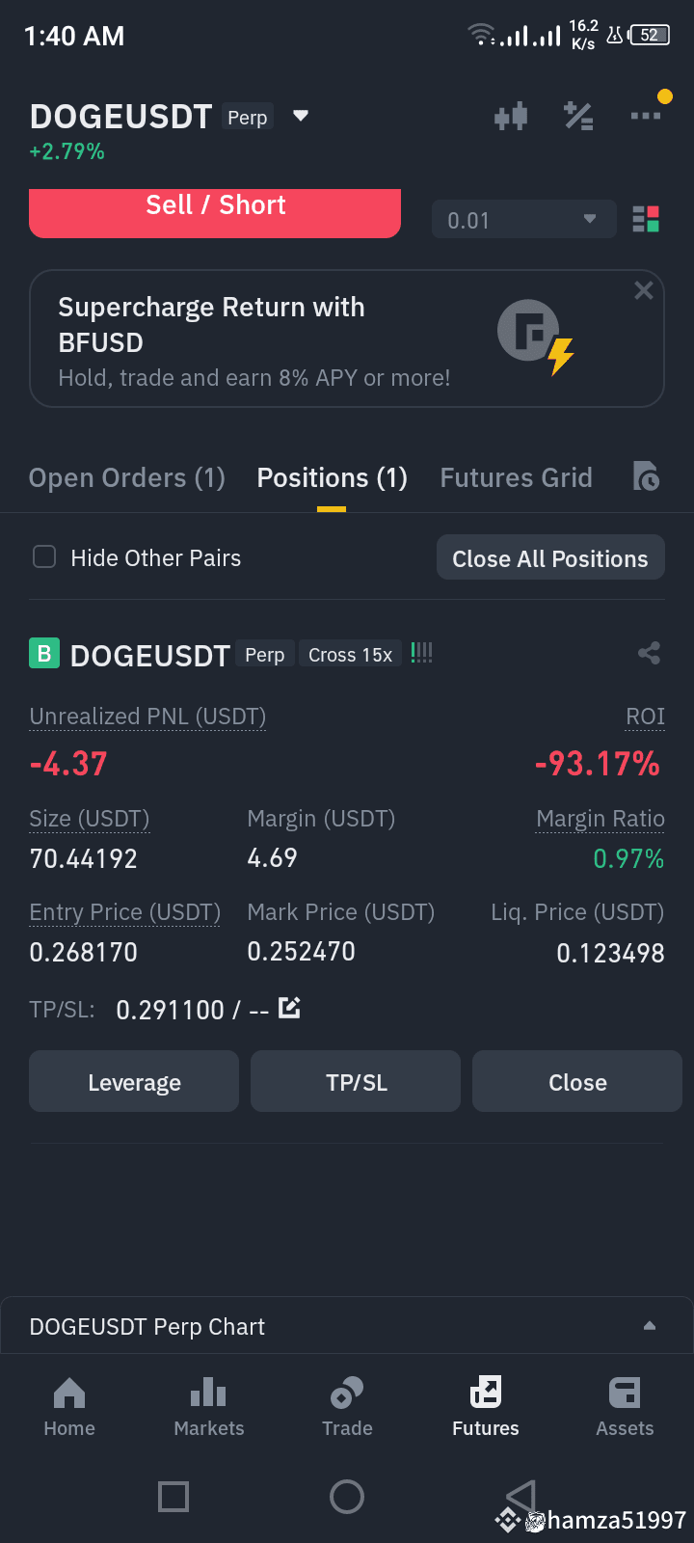This screenshot has height=1543, width=694.
Task: Open order history clock icon
Action: coord(646,476)
